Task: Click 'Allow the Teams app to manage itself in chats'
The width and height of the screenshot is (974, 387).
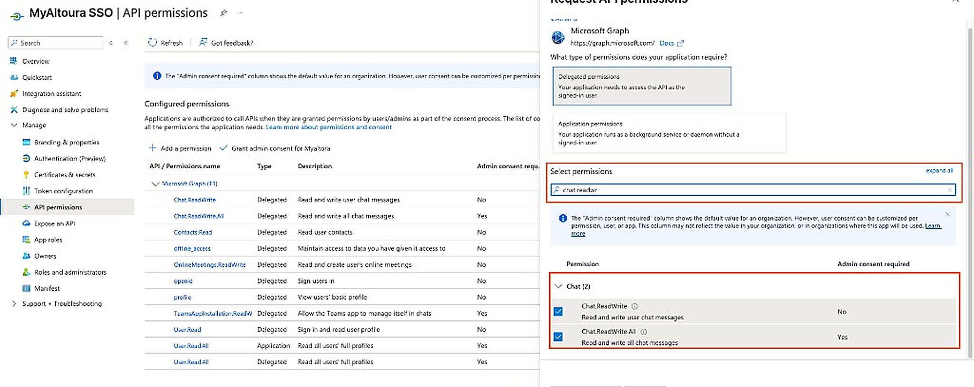Action: click(364, 313)
